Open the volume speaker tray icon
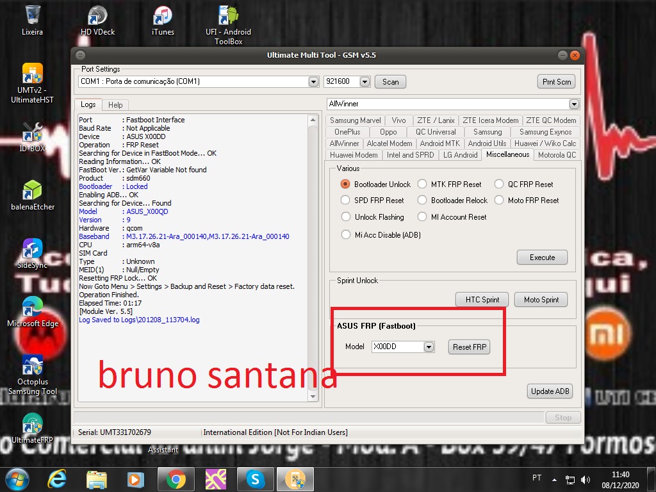 [x=586, y=480]
